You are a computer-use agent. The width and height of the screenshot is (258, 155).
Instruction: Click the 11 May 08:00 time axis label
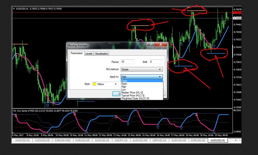pos(91,135)
